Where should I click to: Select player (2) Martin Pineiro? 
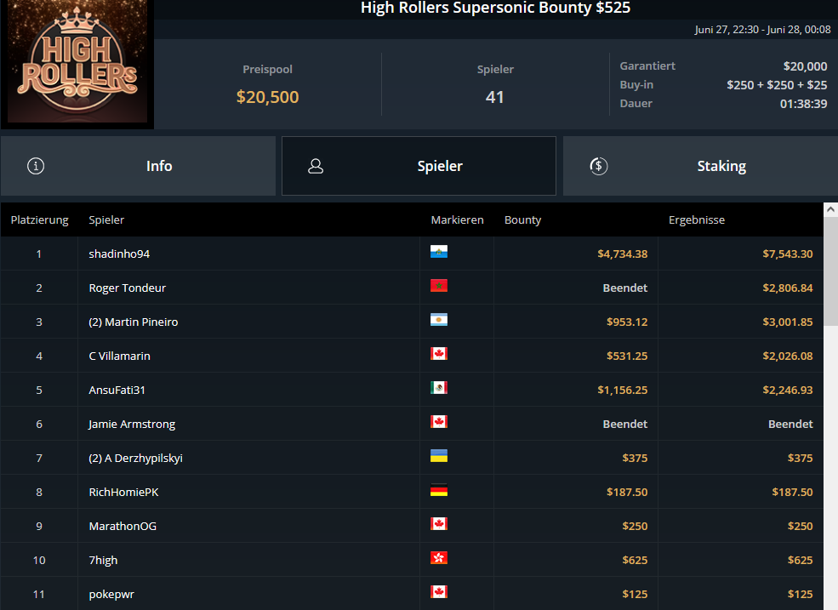(133, 322)
